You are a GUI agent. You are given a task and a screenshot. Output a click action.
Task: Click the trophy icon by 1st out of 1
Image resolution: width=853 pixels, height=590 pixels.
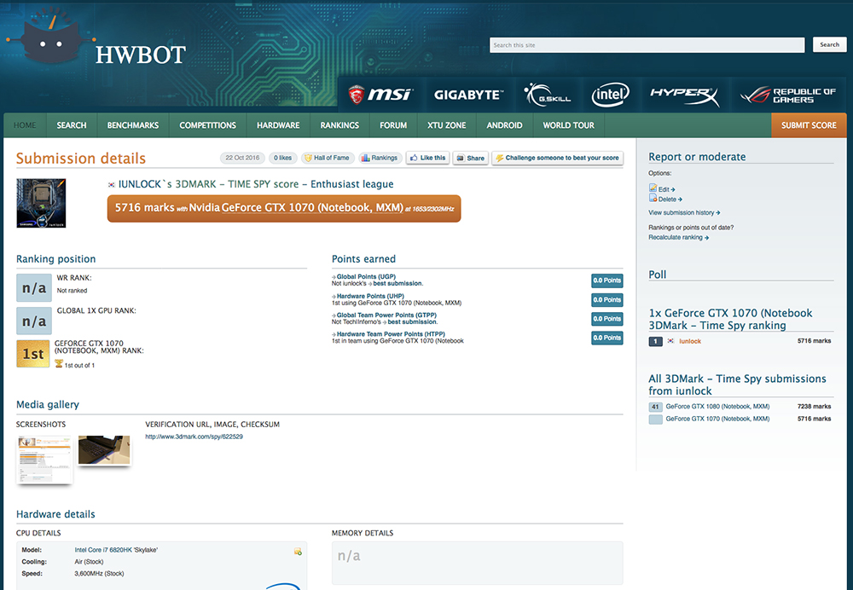59,364
